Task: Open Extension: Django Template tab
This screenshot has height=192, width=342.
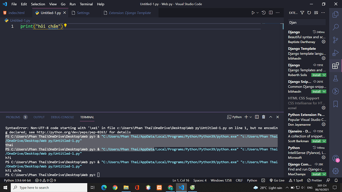Action: [130, 13]
